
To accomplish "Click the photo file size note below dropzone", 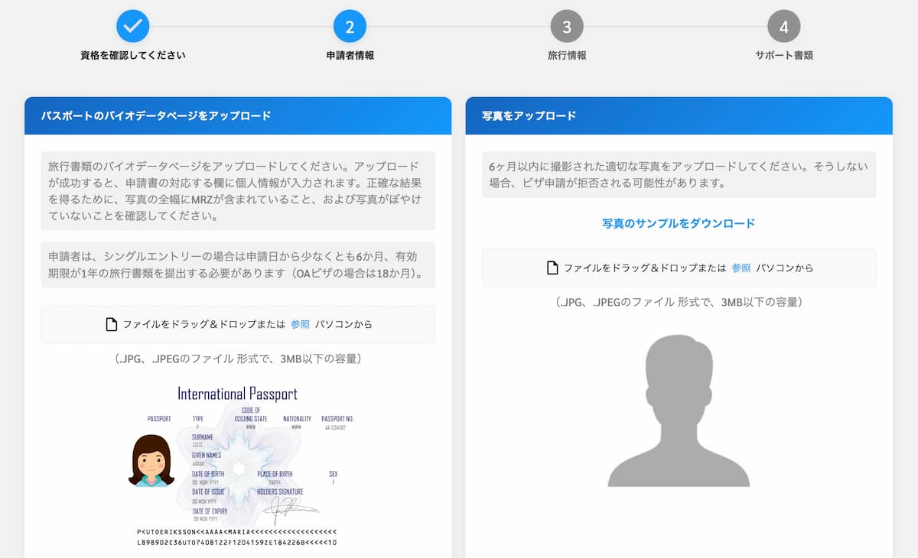I will (x=679, y=303).
